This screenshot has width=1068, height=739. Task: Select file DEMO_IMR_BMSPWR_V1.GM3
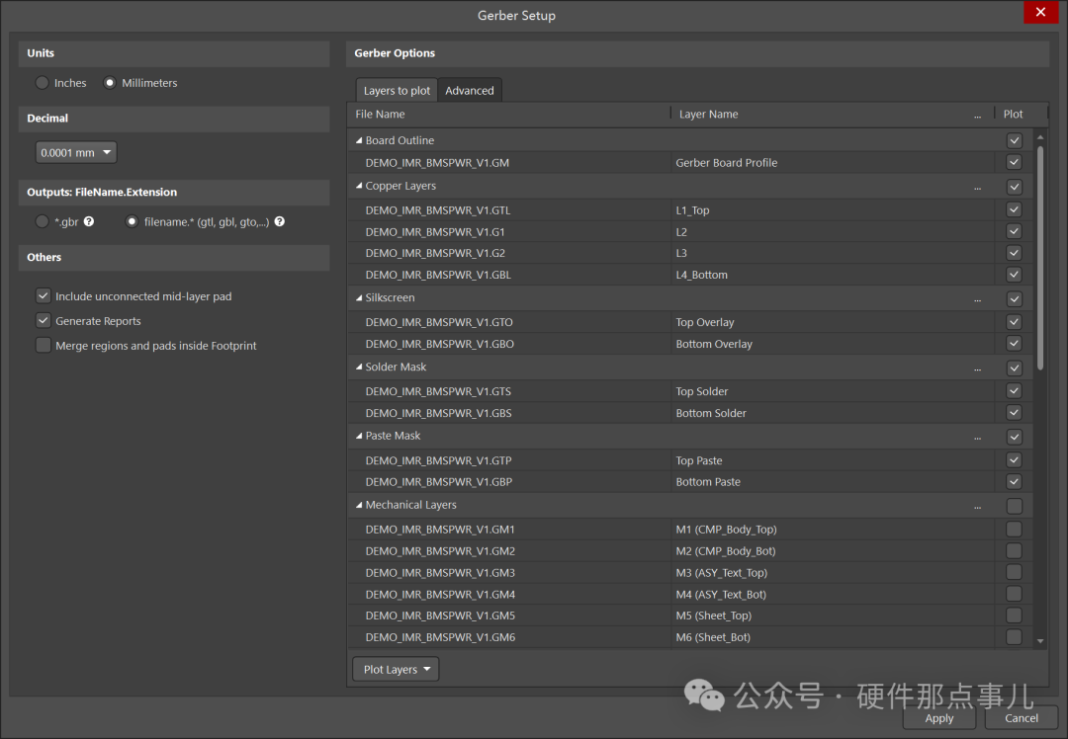(440, 573)
